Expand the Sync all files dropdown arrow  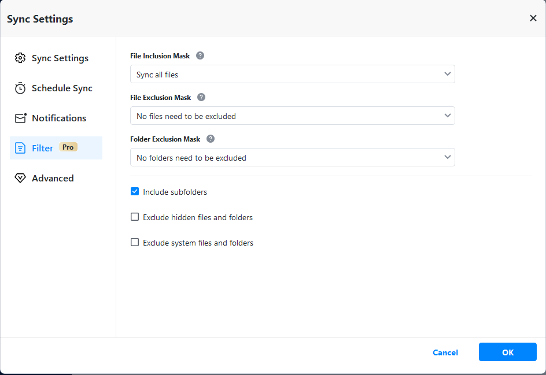tap(447, 74)
